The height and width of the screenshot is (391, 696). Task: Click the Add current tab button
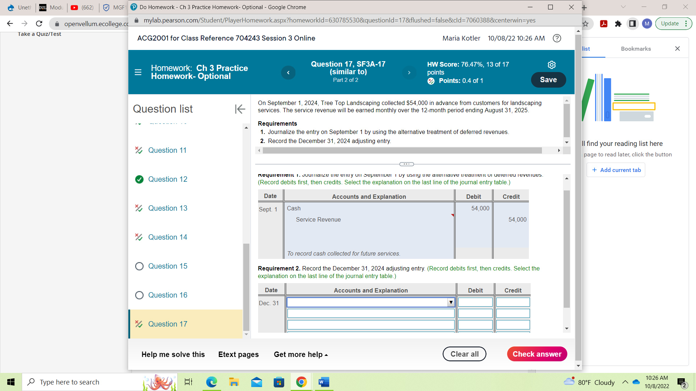point(616,170)
